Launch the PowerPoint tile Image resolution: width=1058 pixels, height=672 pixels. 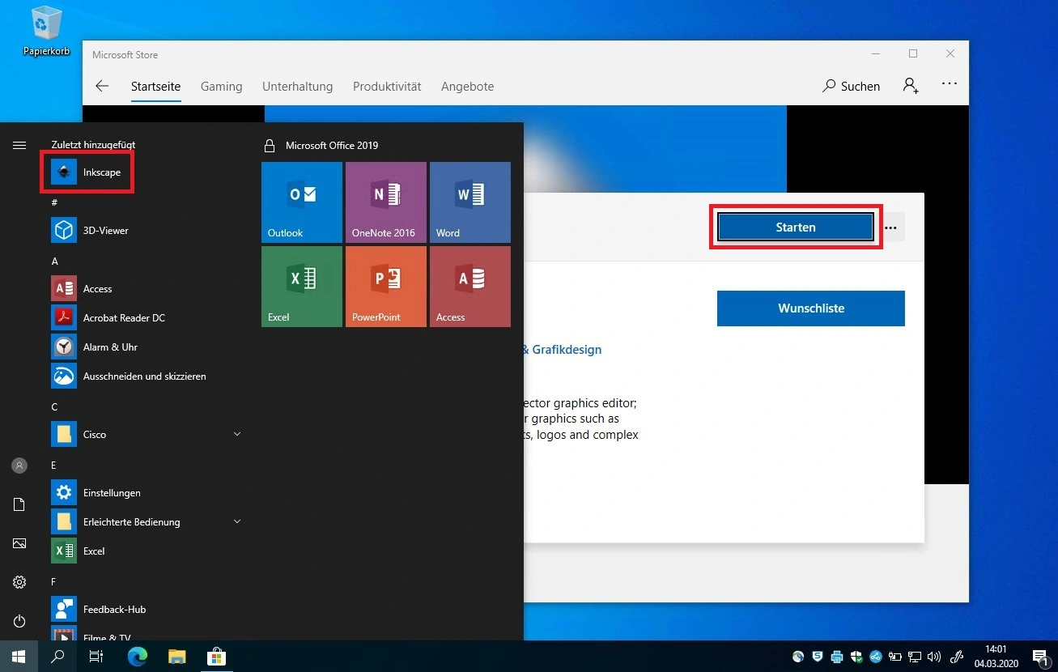(385, 286)
